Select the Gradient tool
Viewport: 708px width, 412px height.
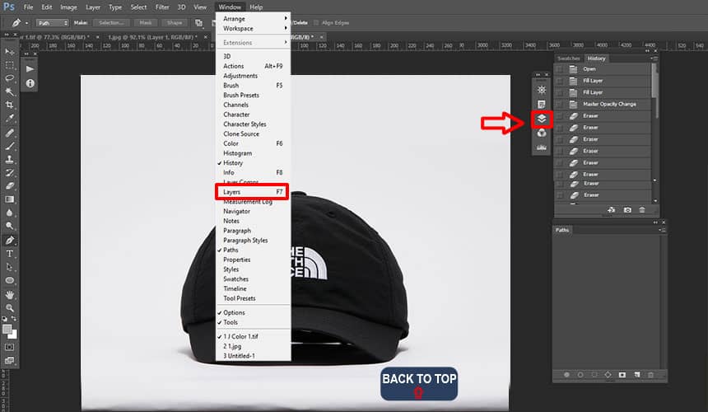pos(10,199)
